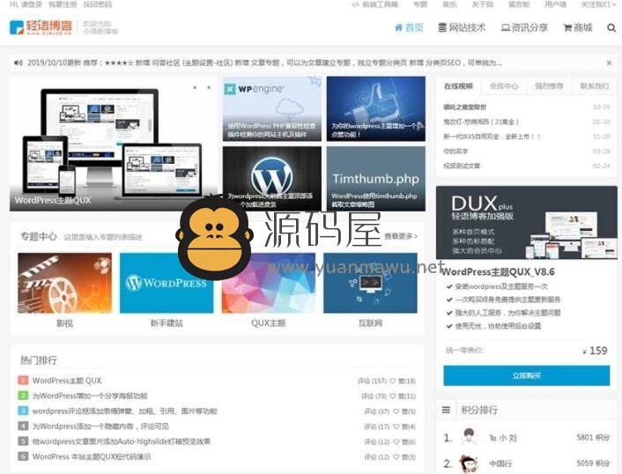Click the heart like icon on ranked post 4
Screen dimensions: 622x474
coord(396,426)
